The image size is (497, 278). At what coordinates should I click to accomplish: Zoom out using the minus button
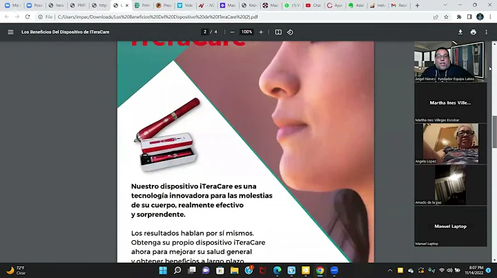click(x=232, y=32)
